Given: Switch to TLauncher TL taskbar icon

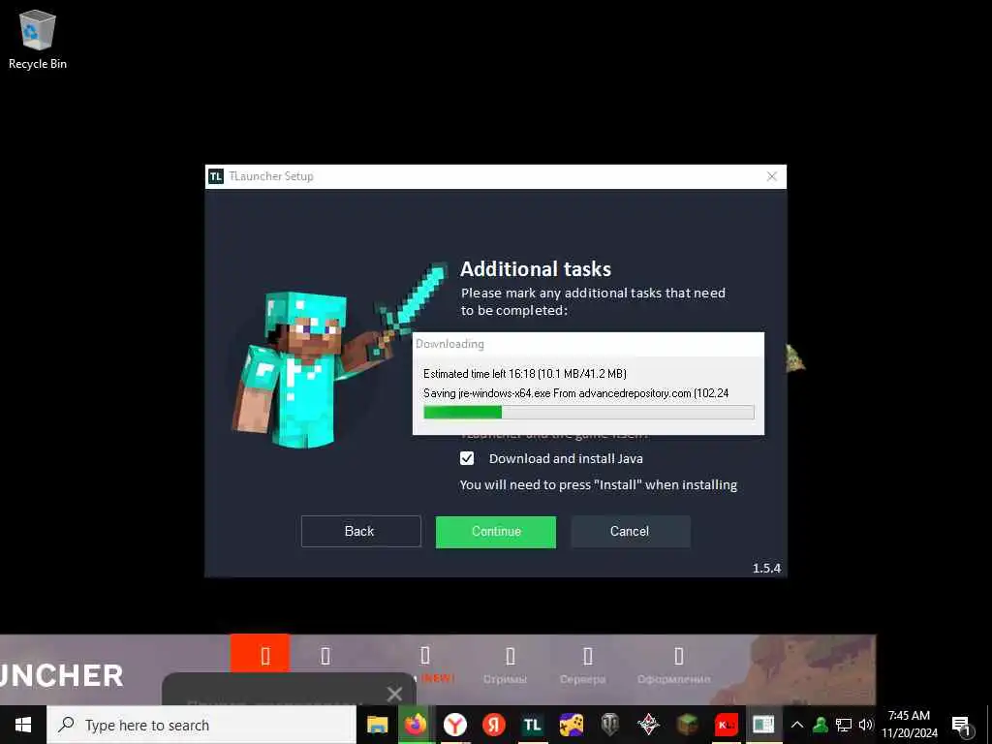Looking at the screenshot, I should [532, 725].
